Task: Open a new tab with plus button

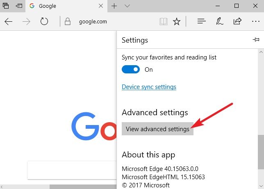Action: coord(114,6)
